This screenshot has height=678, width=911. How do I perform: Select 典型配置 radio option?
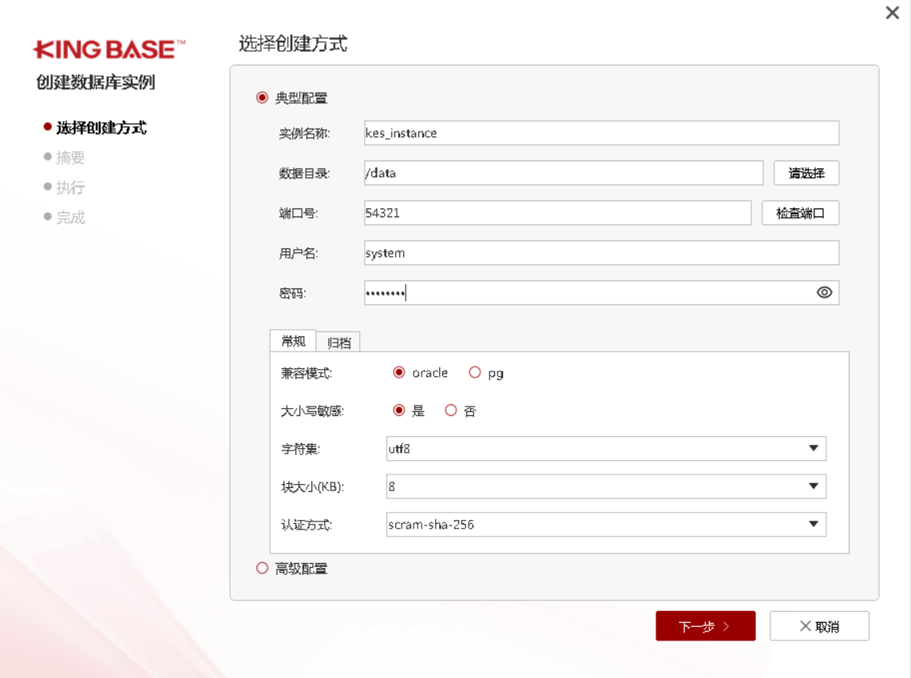(x=262, y=98)
